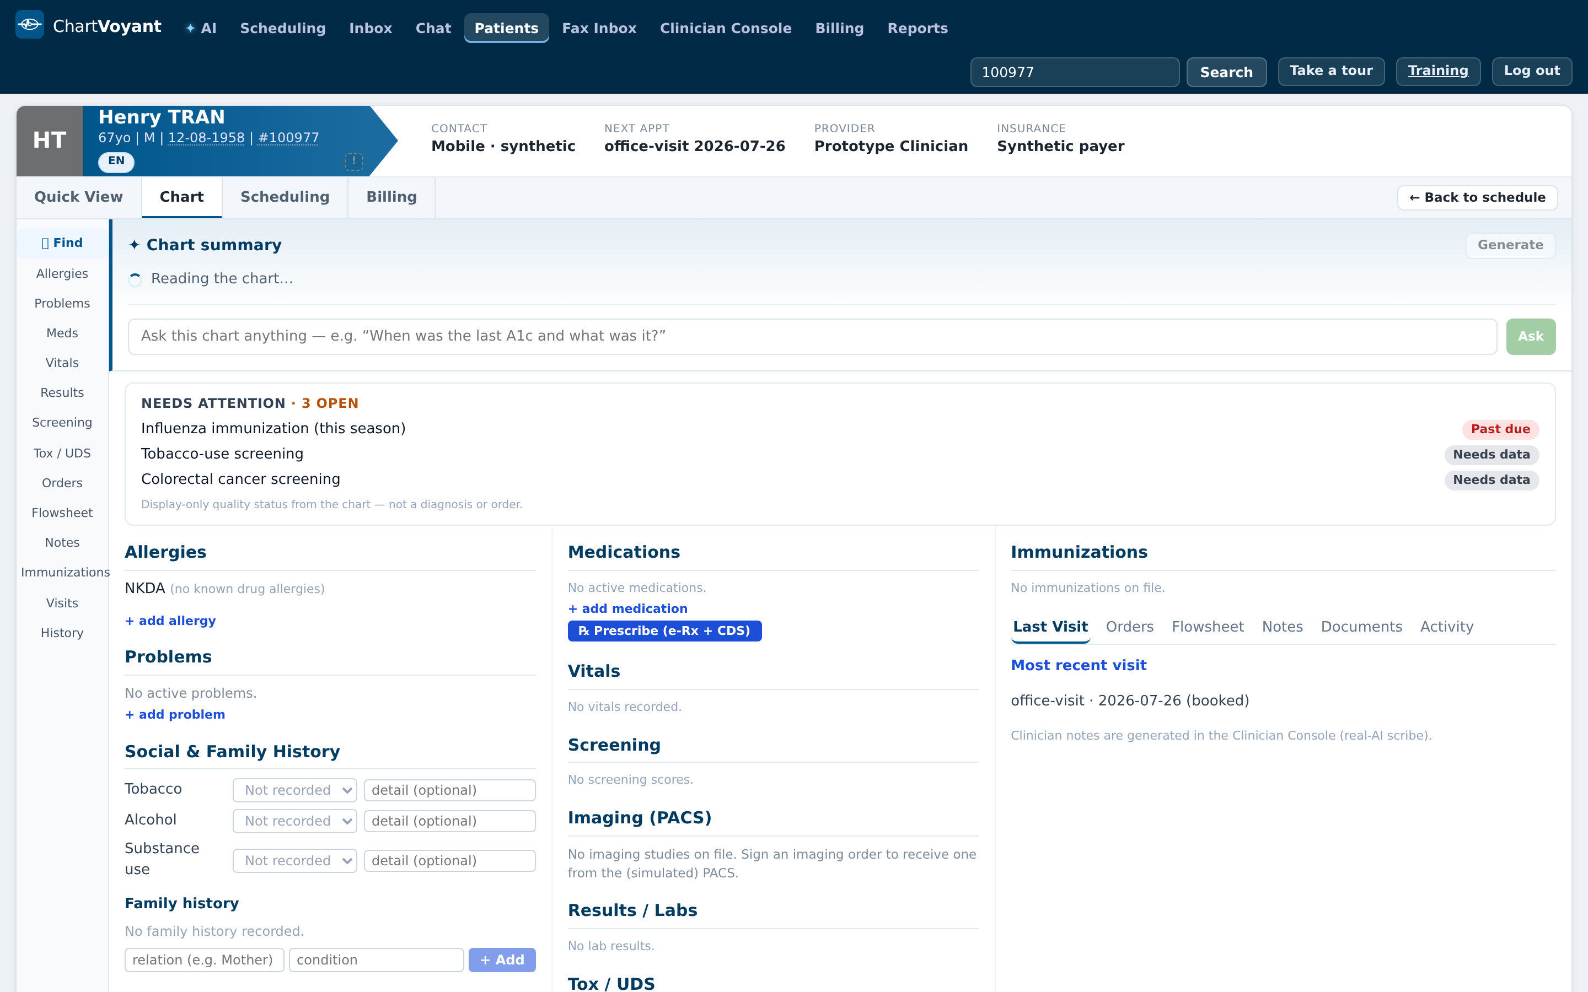The height and width of the screenshot is (992, 1588).
Task: Open the Orders tab beside Last Visit
Action: 1129,627
